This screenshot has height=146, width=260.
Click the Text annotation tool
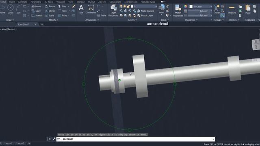81,9
